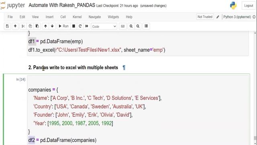
Task: Move selected cell down arrow
Action: click(x=52, y=26)
